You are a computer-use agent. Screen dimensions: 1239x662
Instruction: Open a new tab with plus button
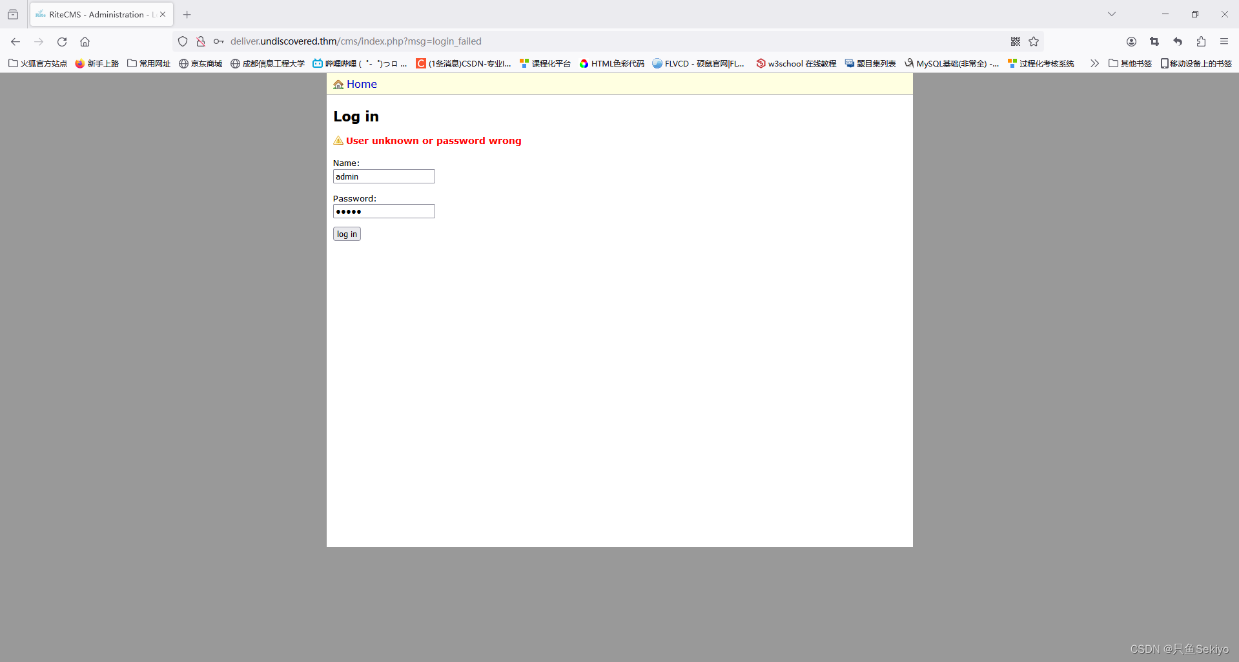click(x=187, y=14)
